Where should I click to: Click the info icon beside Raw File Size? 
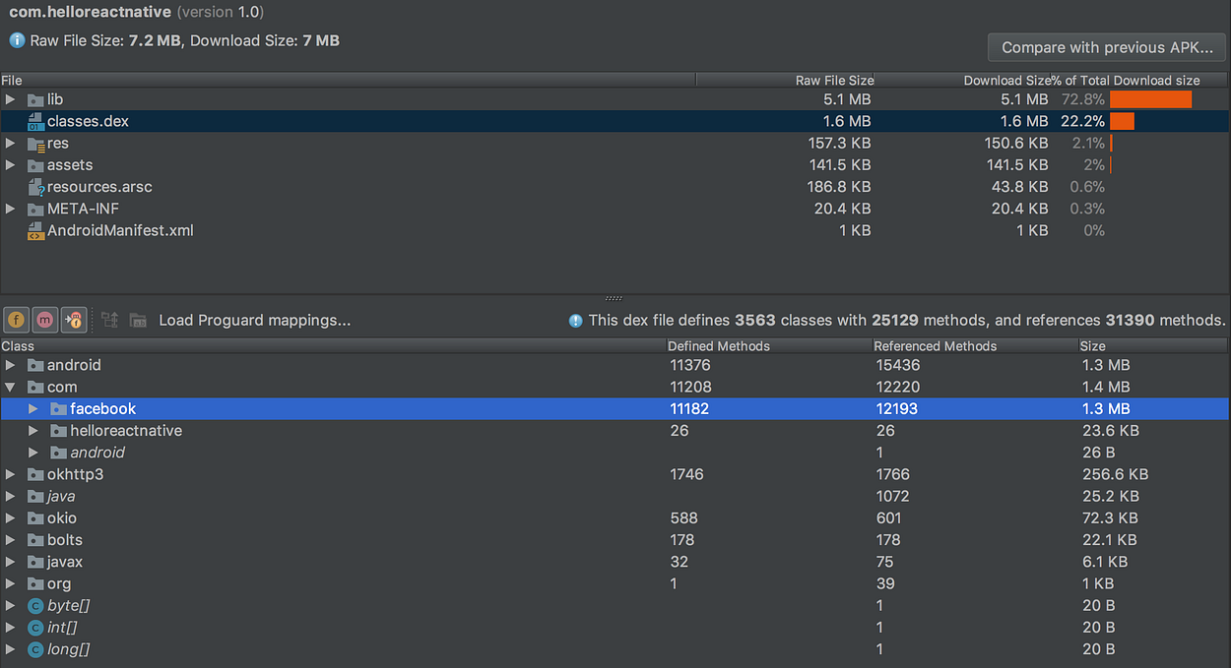(x=17, y=41)
